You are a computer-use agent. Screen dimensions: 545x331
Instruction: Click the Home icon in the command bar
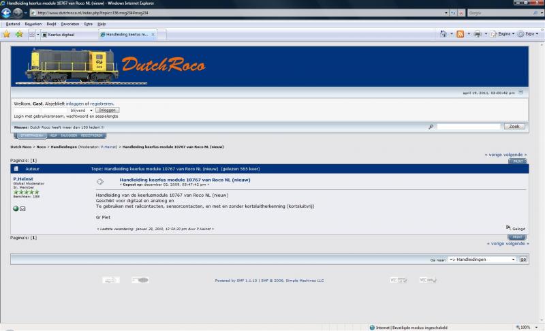443,33
